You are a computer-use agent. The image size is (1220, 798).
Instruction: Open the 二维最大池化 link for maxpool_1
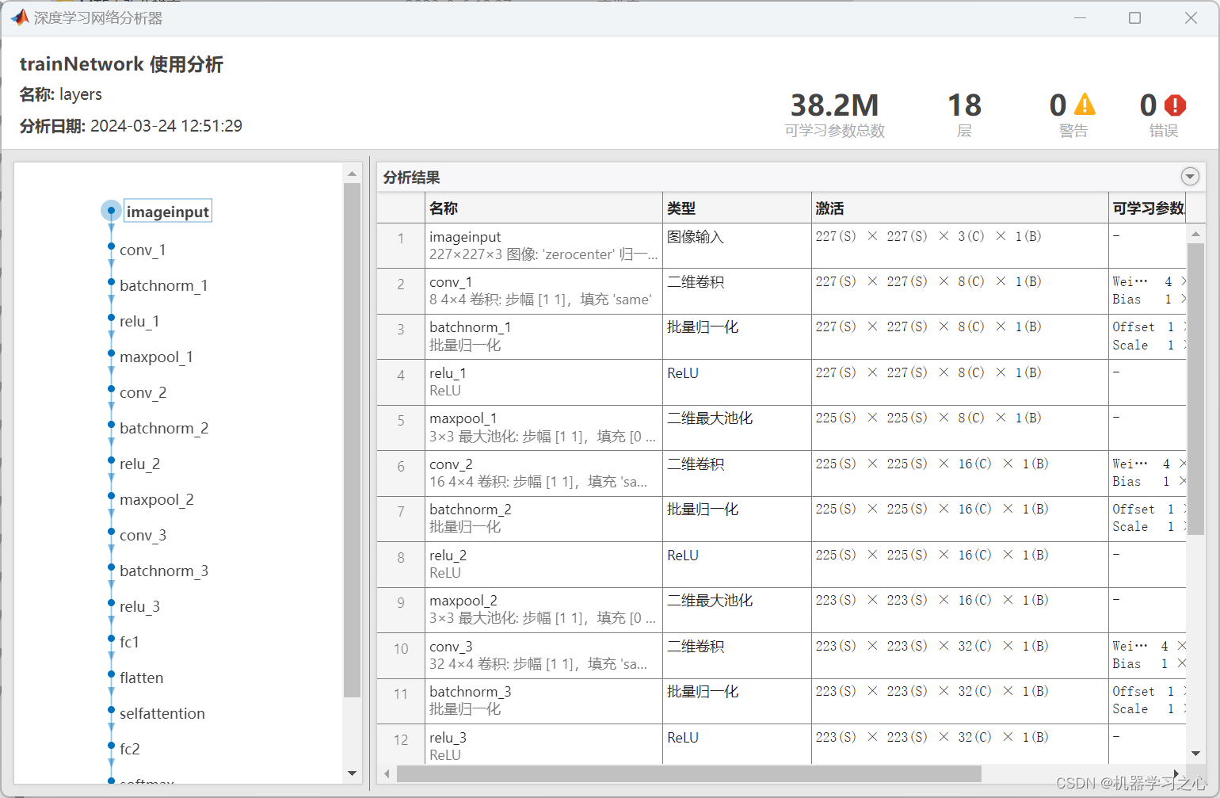(709, 418)
